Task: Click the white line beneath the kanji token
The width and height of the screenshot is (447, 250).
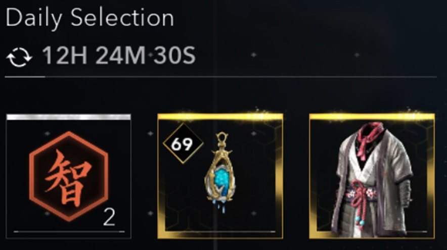Action: (69, 232)
